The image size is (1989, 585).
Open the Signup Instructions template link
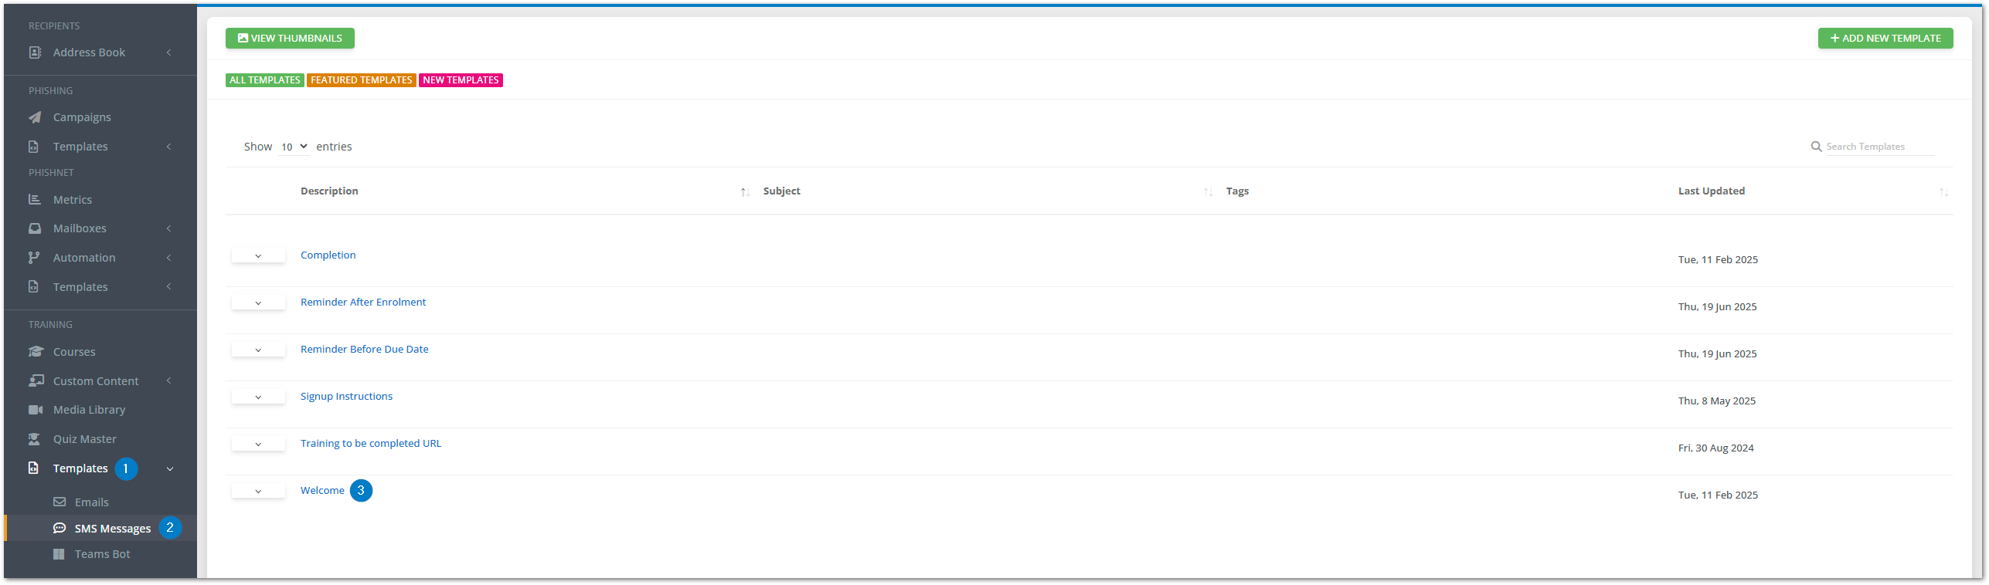pyautogui.click(x=346, y=397)
